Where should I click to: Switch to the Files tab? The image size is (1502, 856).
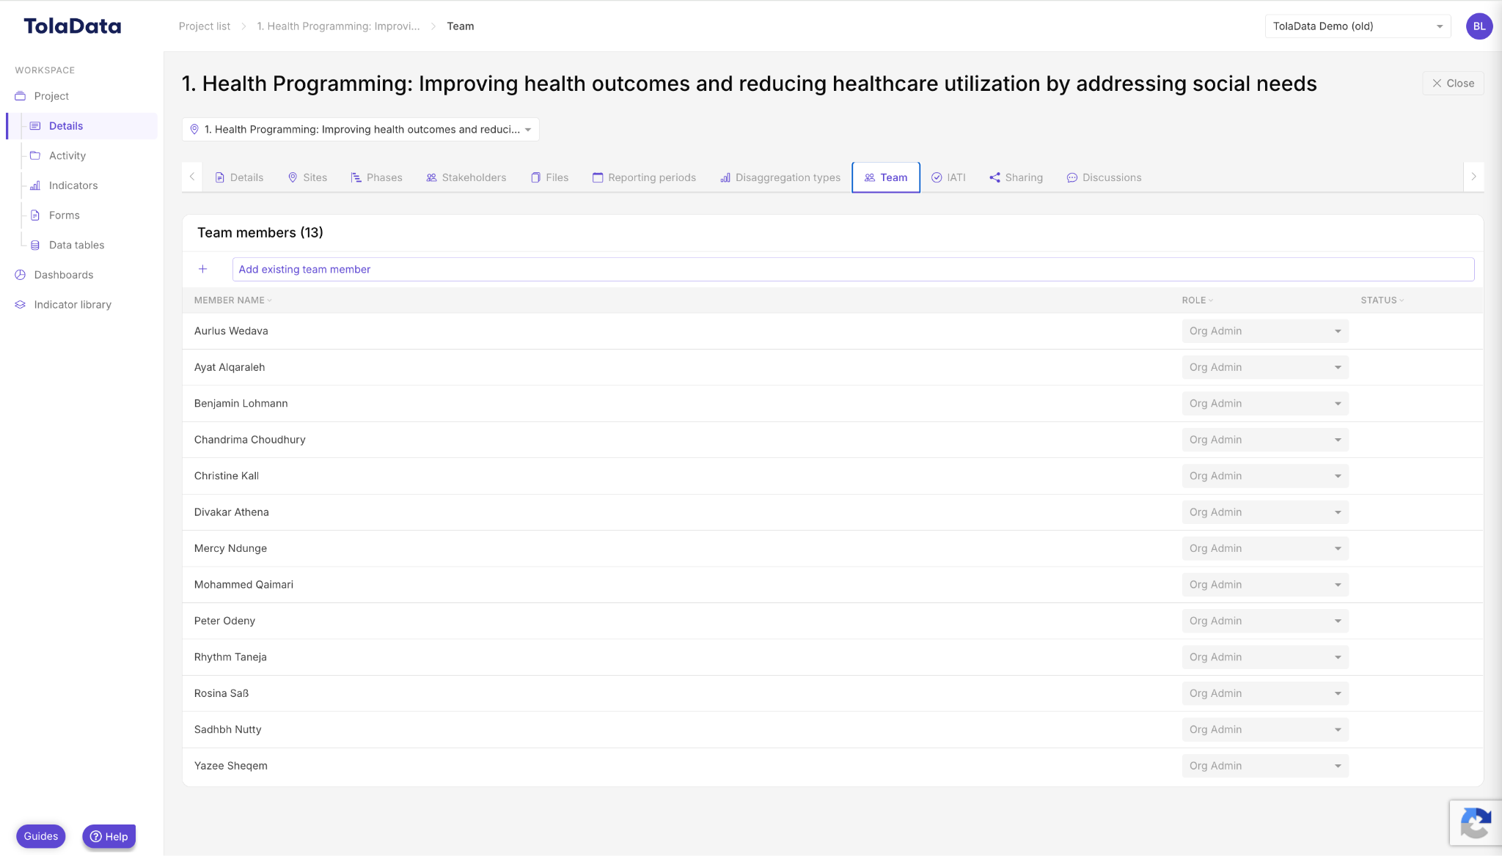pyautogui.click(x=549, y=177)
